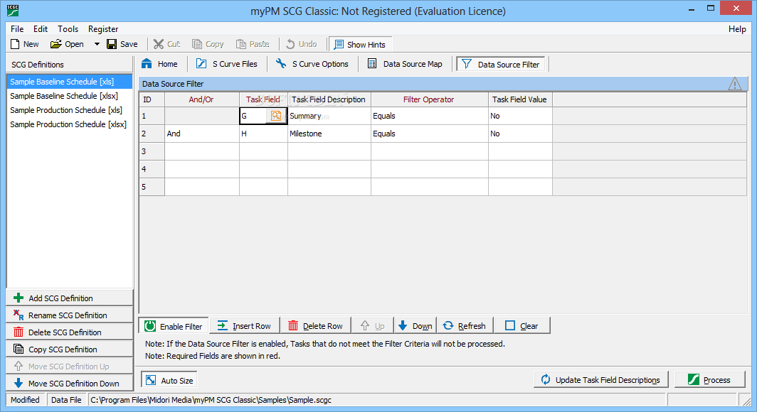Toggle the Enable Filter button
This screenshot has width=757, height=412.
tap(174, 326)
